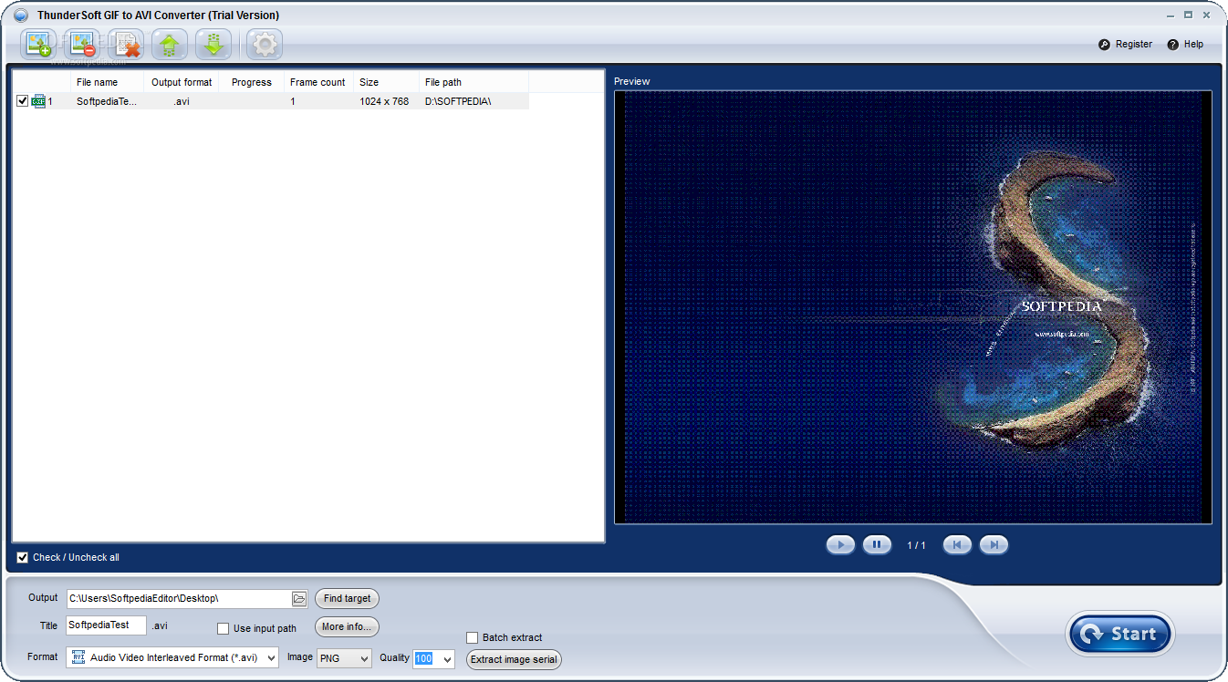Click the Softpedia preview image
The height and width of the screenshot is (682, 1228).
point(913,307)
